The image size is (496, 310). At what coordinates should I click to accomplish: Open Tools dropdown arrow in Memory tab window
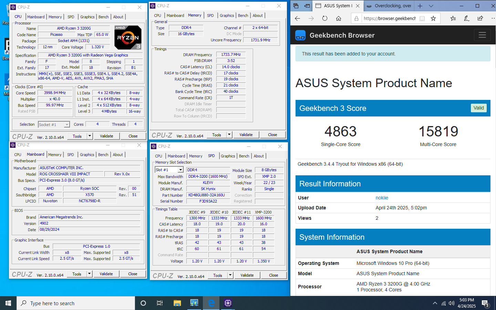click(x=229, y=135)
